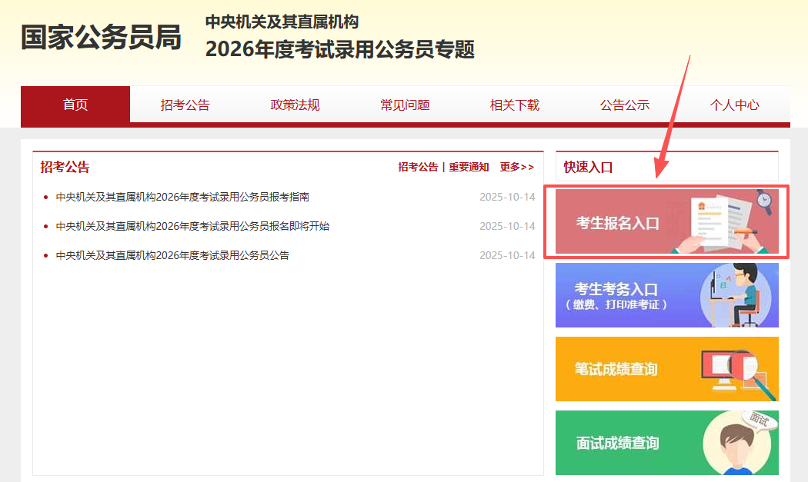Switch to the 相关下载 menu item
The width and height of the screenshot is (808, 482).
[x=515, y=105]
